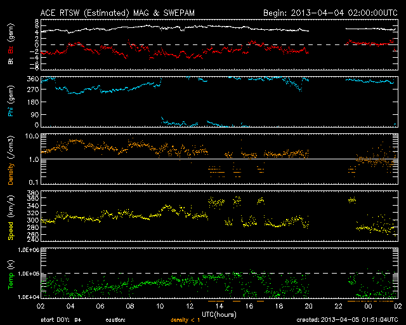Click the '1.0' density tick label
This screenshot has width=406, height=325.
click(34, 160)
